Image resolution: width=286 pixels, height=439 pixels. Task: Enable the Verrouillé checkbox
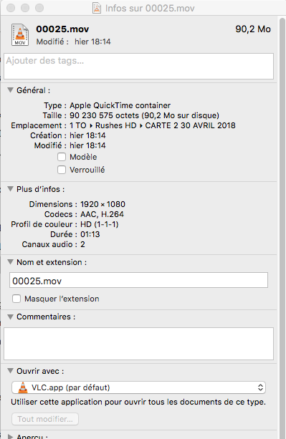62,170
